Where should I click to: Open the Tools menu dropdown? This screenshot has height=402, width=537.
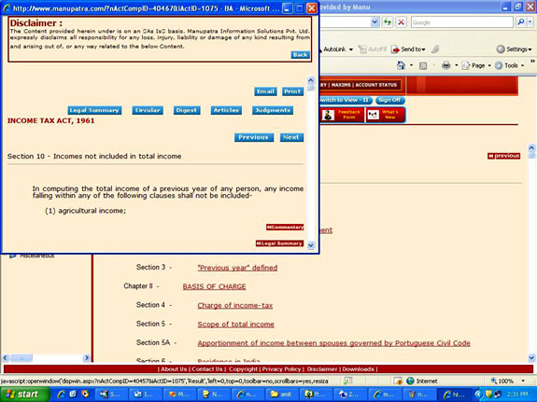pyautogui.click(x=510, y=65)
